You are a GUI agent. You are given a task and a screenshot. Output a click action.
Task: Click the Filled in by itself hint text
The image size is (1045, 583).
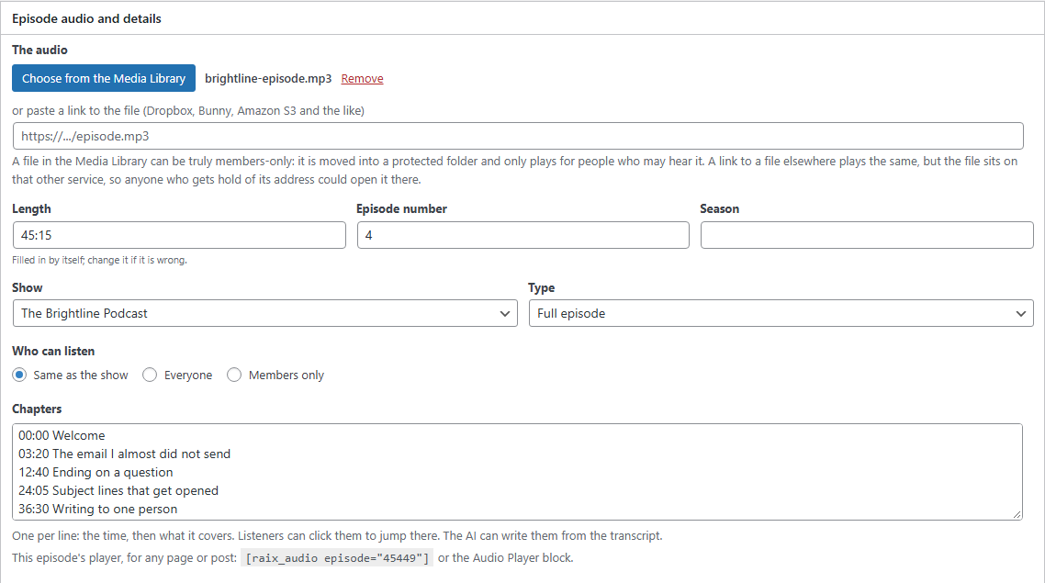(99, 260)
